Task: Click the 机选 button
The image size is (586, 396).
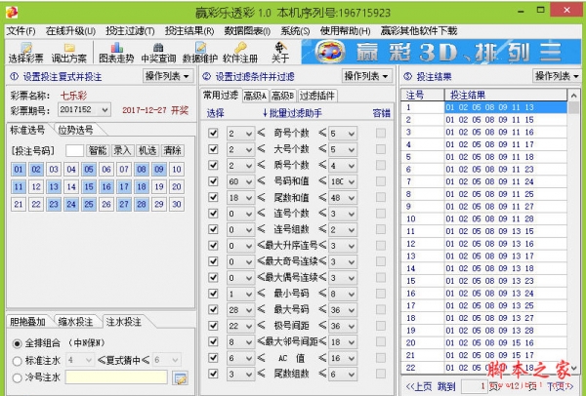Action: click(147, 150)
